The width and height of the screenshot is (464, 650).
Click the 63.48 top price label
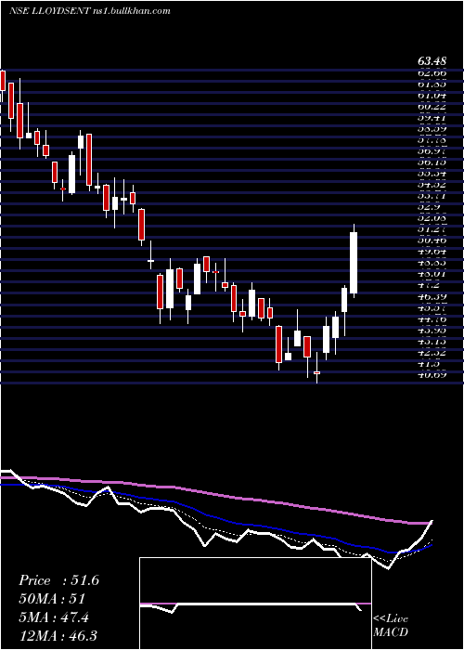click(x=432, y=61)
